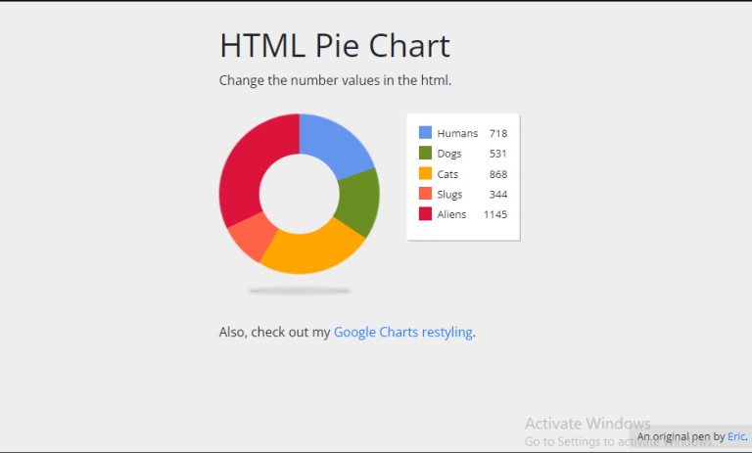This screenshot has height=453, width=752.
Task: Click the Aliens value 1145
Action: 494,214
